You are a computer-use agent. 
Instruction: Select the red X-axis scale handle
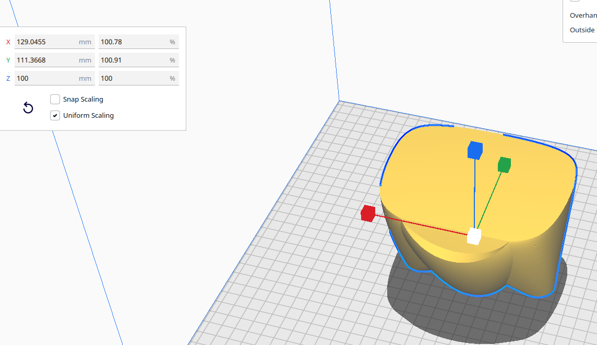click(367, 214)
